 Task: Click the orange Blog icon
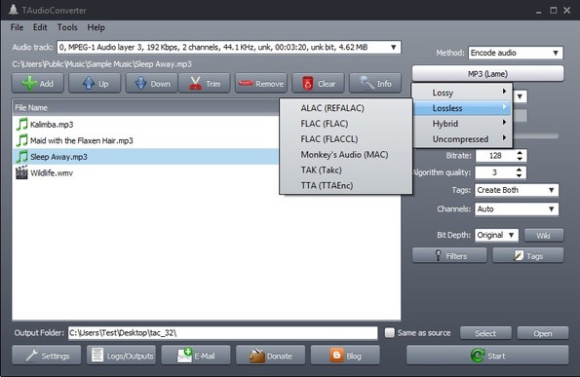336,356
